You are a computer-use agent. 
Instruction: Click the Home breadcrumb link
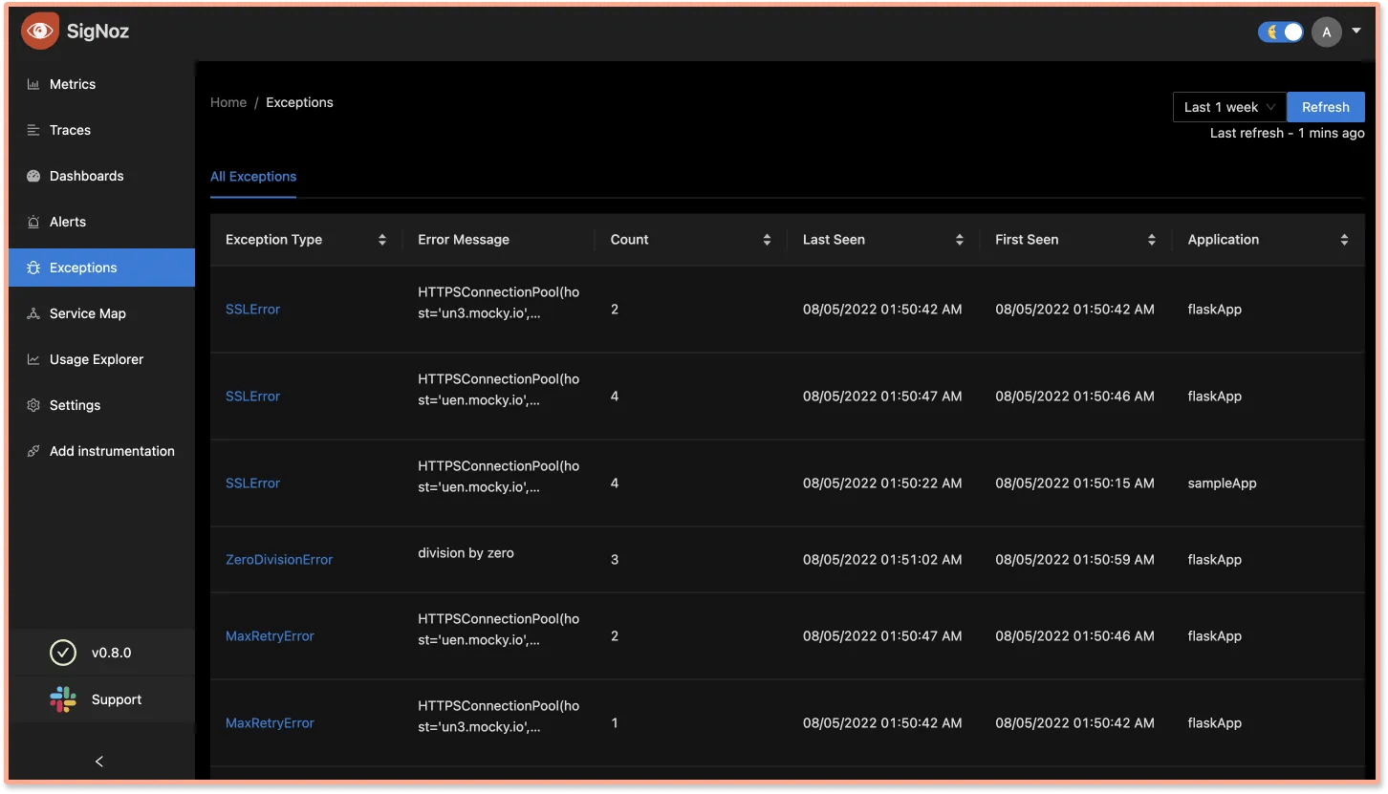228,102
